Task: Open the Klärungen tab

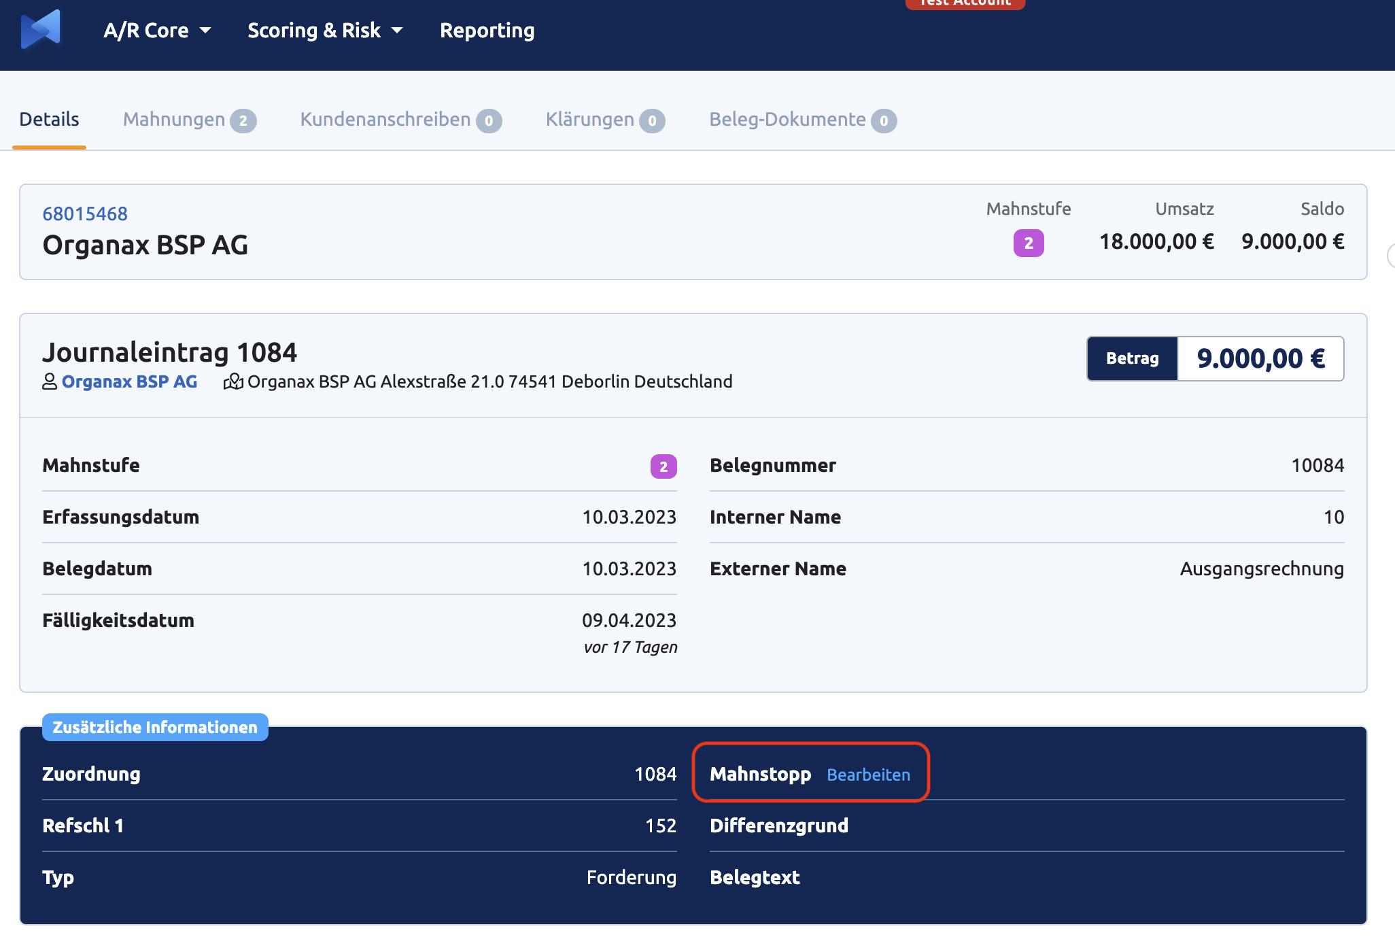Action: (x=605, y=120)
